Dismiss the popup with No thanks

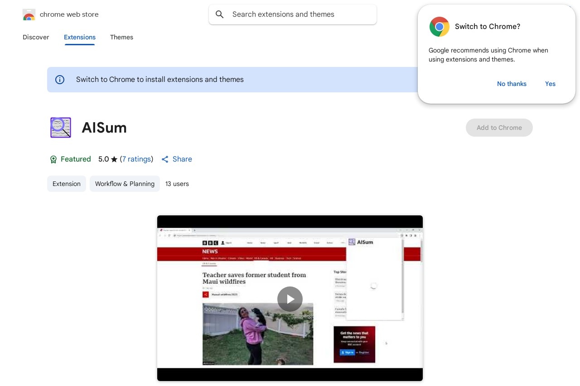click(512, 84)
